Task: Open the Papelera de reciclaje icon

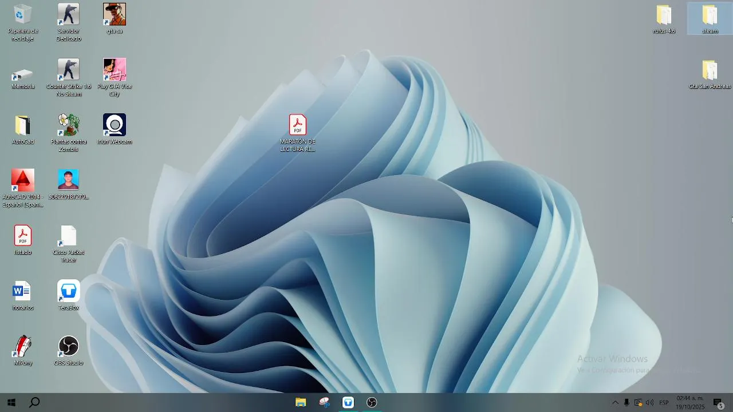Action: point(23,22)
